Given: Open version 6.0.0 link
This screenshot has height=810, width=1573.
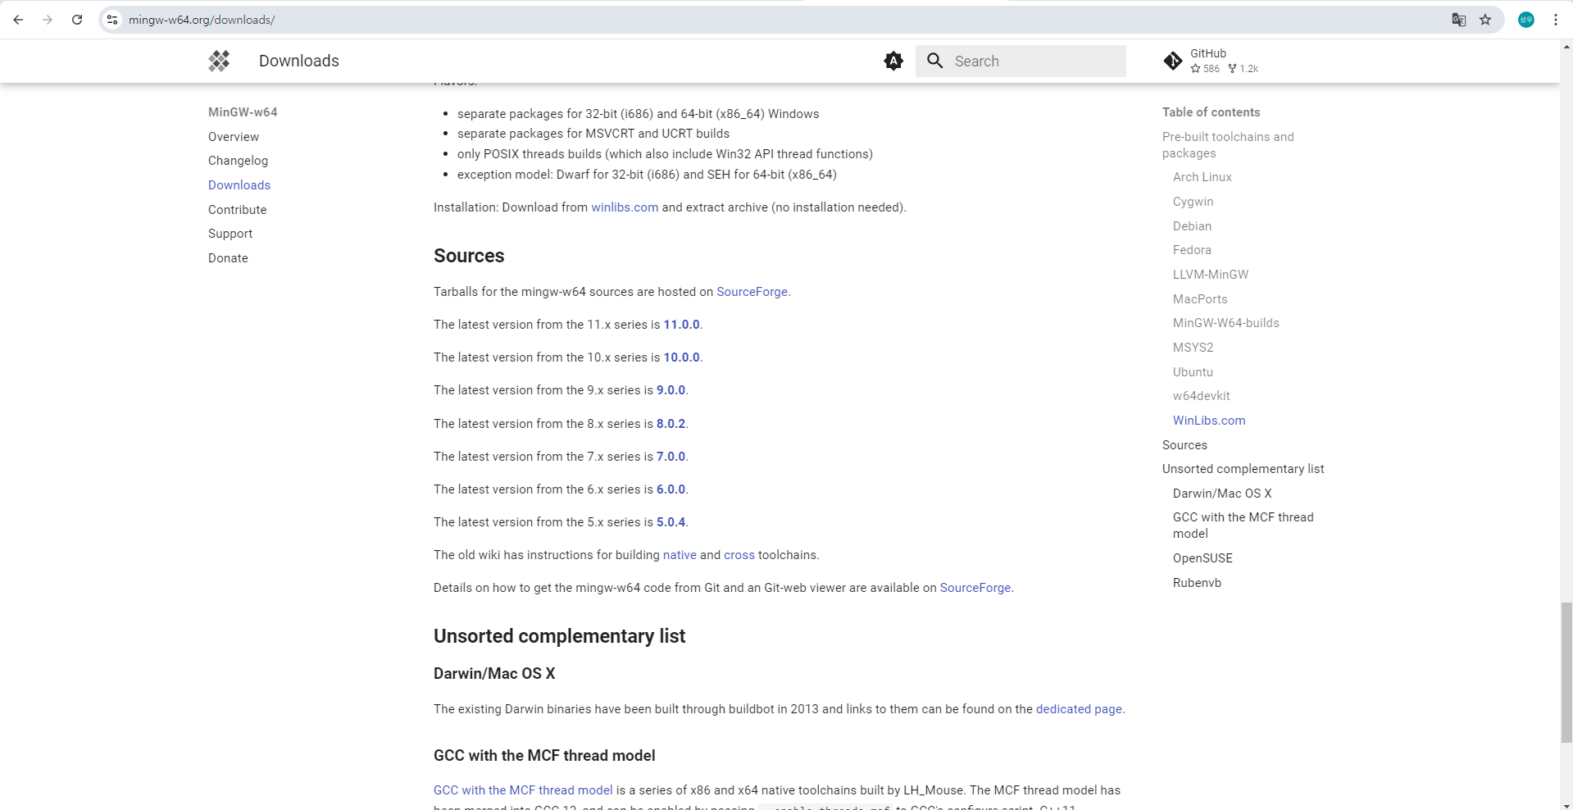Looking at the screenshot, I should click(x=671, y=489).
